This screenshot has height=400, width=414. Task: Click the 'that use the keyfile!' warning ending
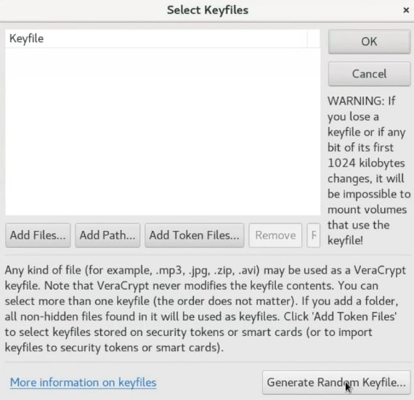[x=359, y=232]
